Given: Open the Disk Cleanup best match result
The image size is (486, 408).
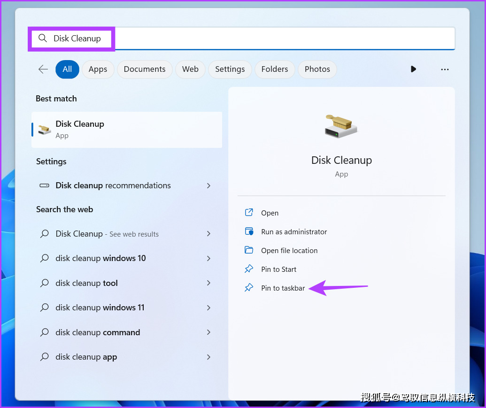Looking at the screenshot, I should coord(127,130).
